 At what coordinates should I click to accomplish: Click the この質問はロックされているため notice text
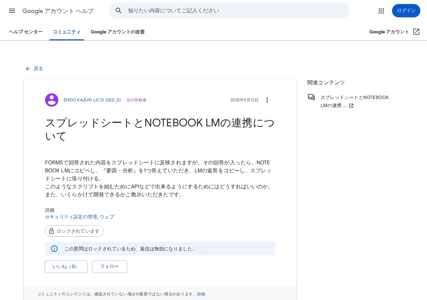[130, 249]
